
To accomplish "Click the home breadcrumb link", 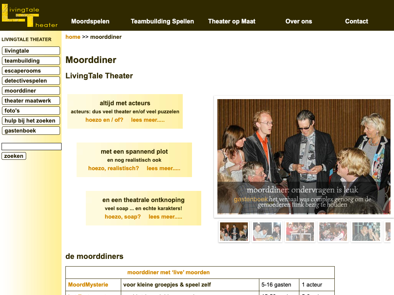I will click(73, 37).
